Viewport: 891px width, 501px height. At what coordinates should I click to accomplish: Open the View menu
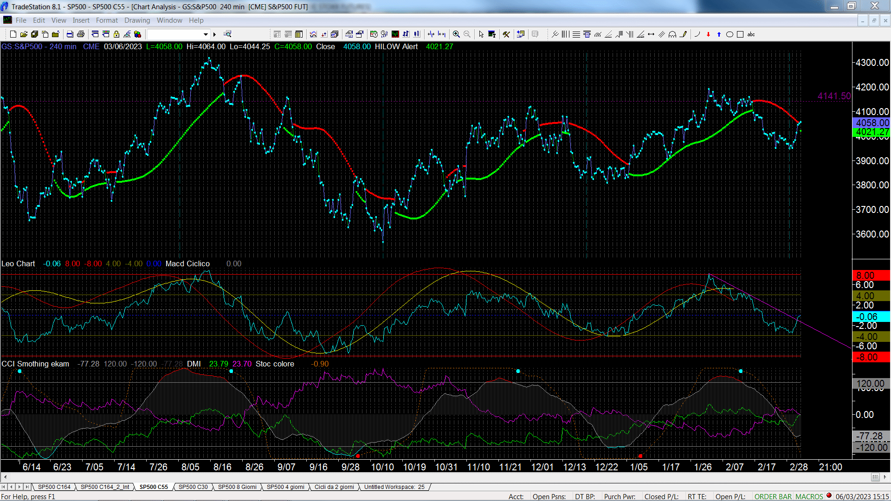tap(59, 20)
